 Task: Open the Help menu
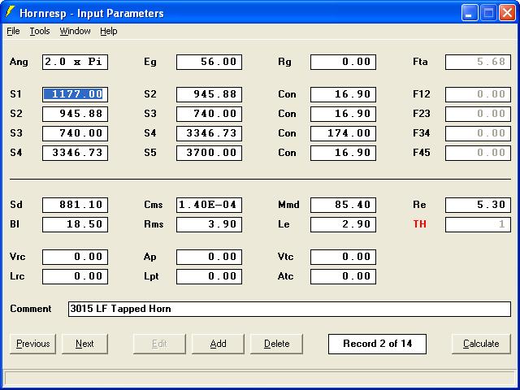(109, 31)
